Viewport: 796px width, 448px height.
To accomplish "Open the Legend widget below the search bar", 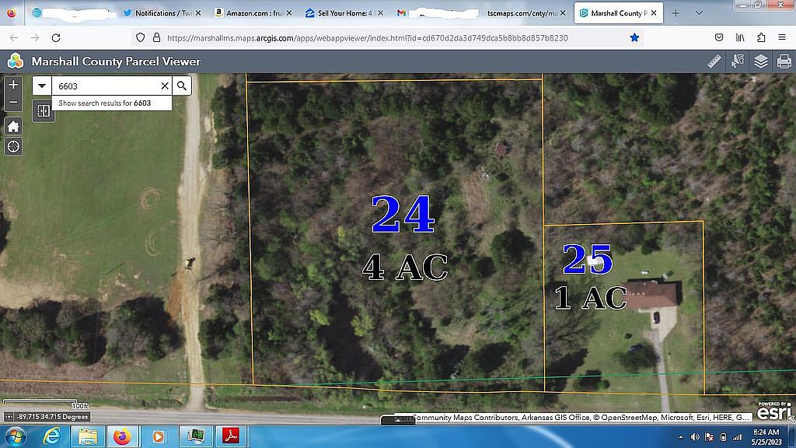I will pos(44,110).
